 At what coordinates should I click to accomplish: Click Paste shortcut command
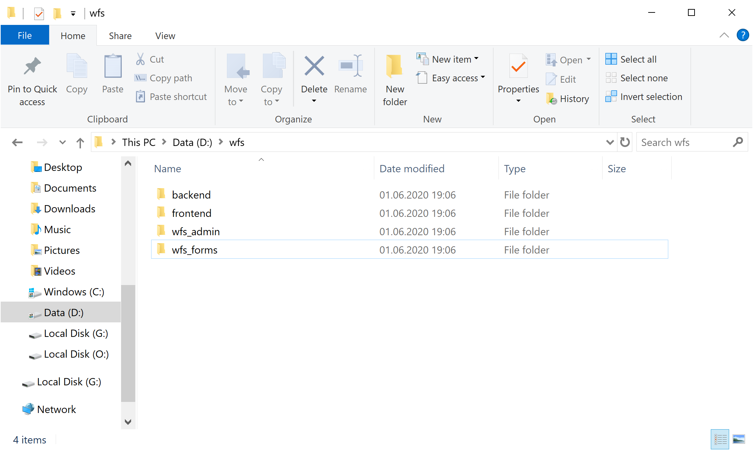pyautogui.click(x=171, y=97)
